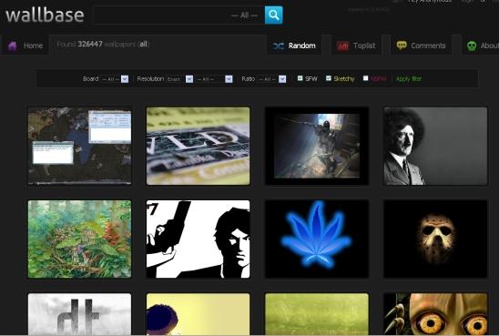
Task: Open the About tab
Action: tap(481, 46)
